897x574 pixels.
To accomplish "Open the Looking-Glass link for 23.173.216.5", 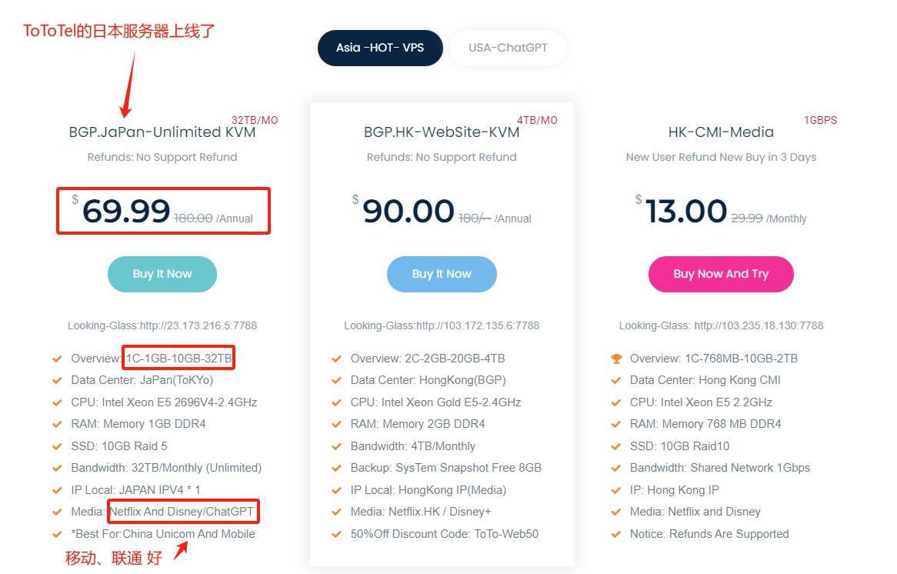I will (x=162, y=325).
